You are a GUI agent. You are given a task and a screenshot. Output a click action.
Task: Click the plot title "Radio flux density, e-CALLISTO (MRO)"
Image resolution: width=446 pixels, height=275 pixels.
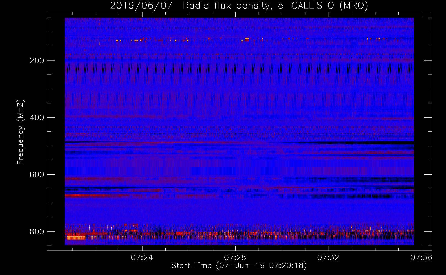click(x=275, y=5)
